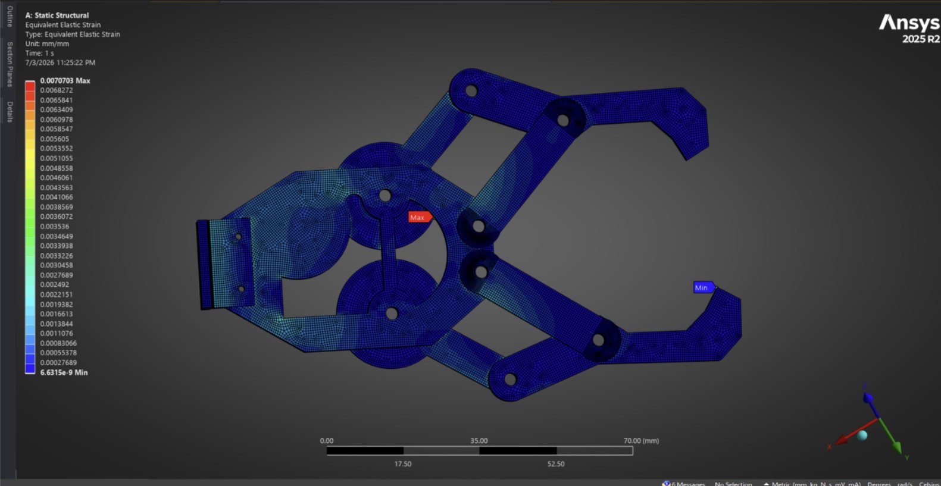Click the red Max probe label
Viewport: 941px width, 486px height.
tap(420, 217)
